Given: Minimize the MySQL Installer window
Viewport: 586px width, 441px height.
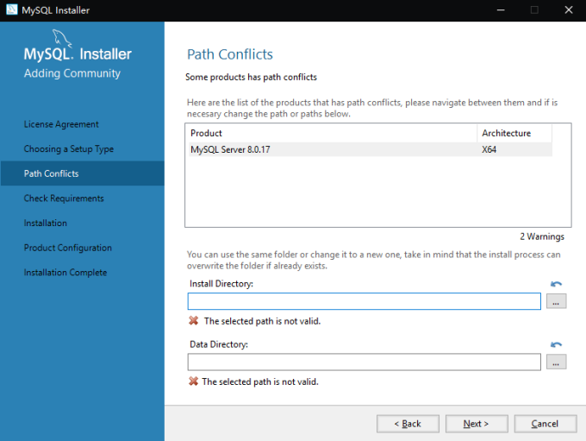Looking at the screenshot, I should click(x=501, y=10).
